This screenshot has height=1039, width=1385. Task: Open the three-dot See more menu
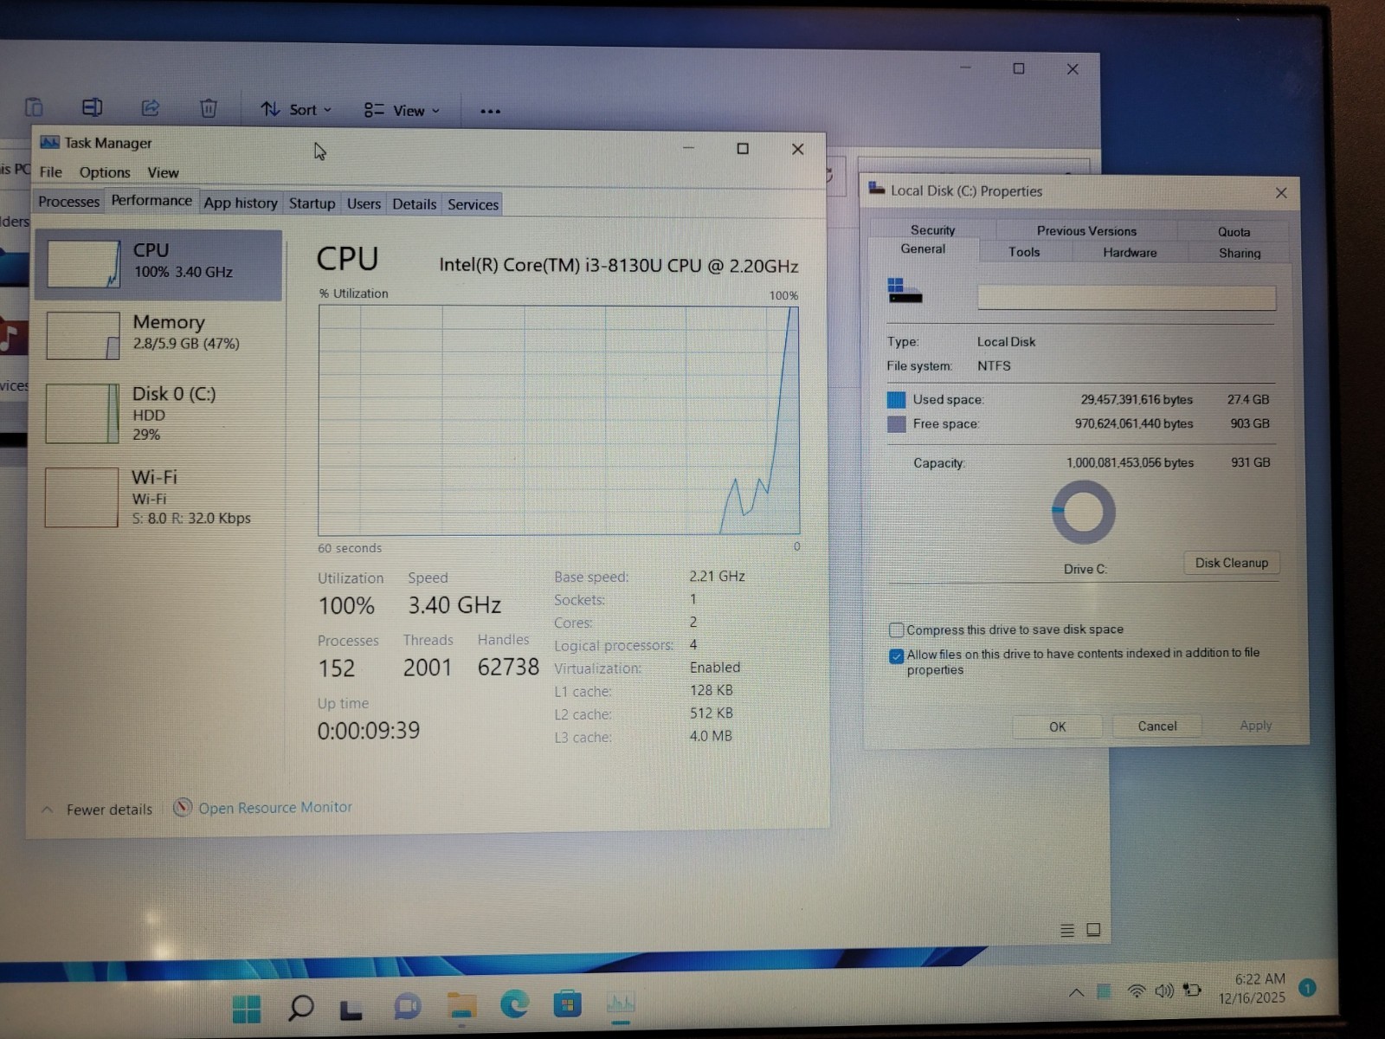(490, 111)
